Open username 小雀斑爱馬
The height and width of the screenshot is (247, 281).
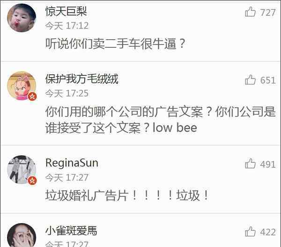pyautogui.click(x=71, y=231)
